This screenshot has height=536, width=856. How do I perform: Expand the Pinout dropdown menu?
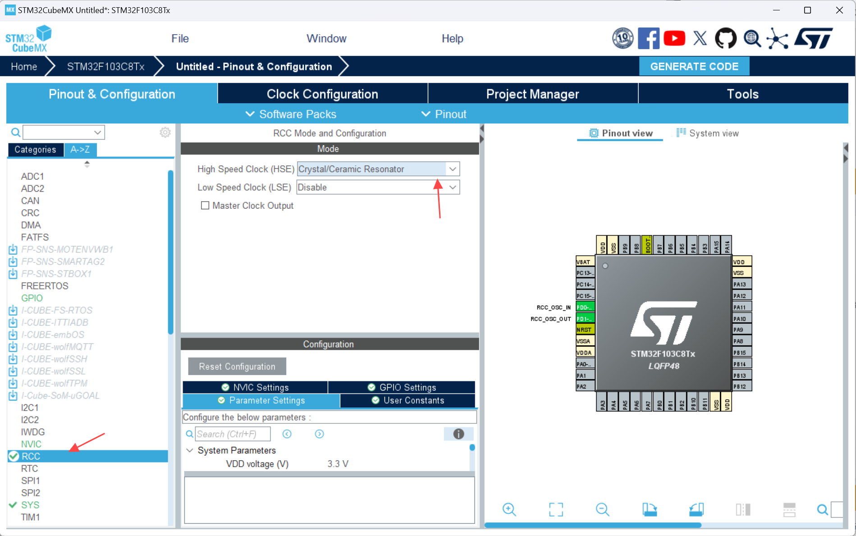coord(444,114)
